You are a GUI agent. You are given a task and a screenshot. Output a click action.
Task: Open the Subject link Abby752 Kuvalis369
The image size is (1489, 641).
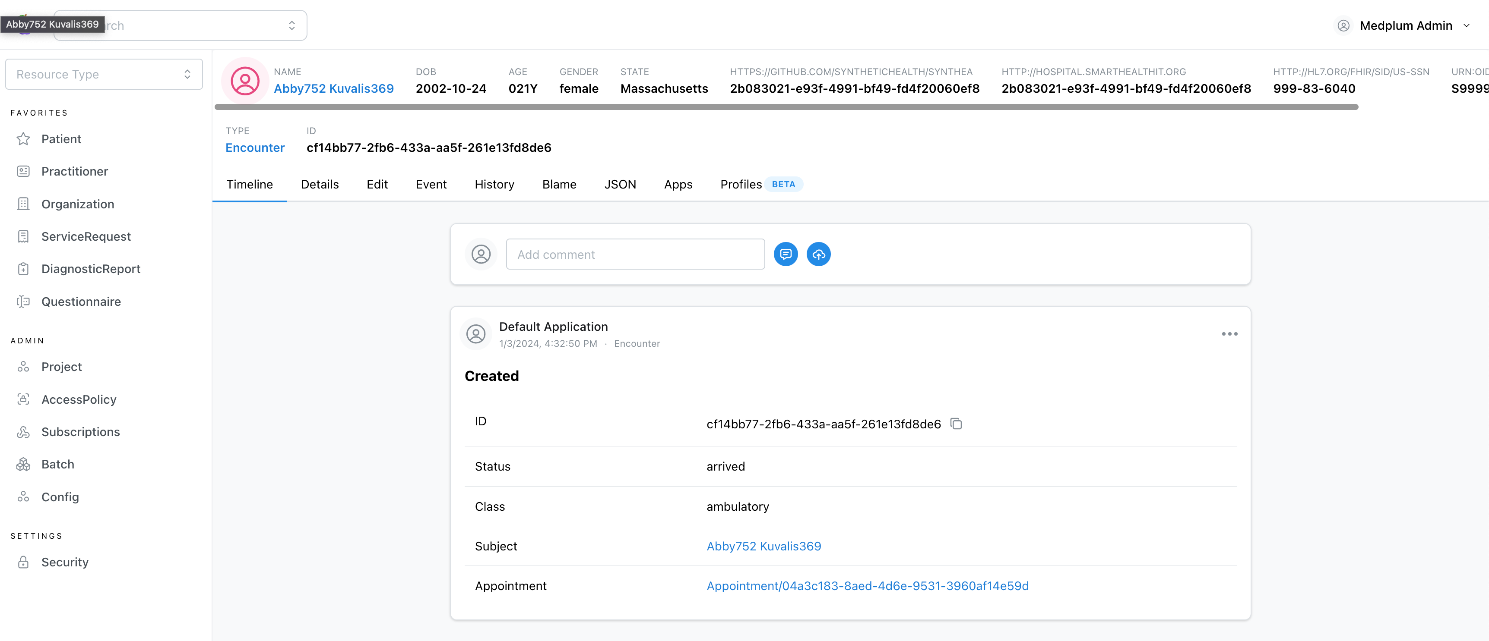(764, 546)
